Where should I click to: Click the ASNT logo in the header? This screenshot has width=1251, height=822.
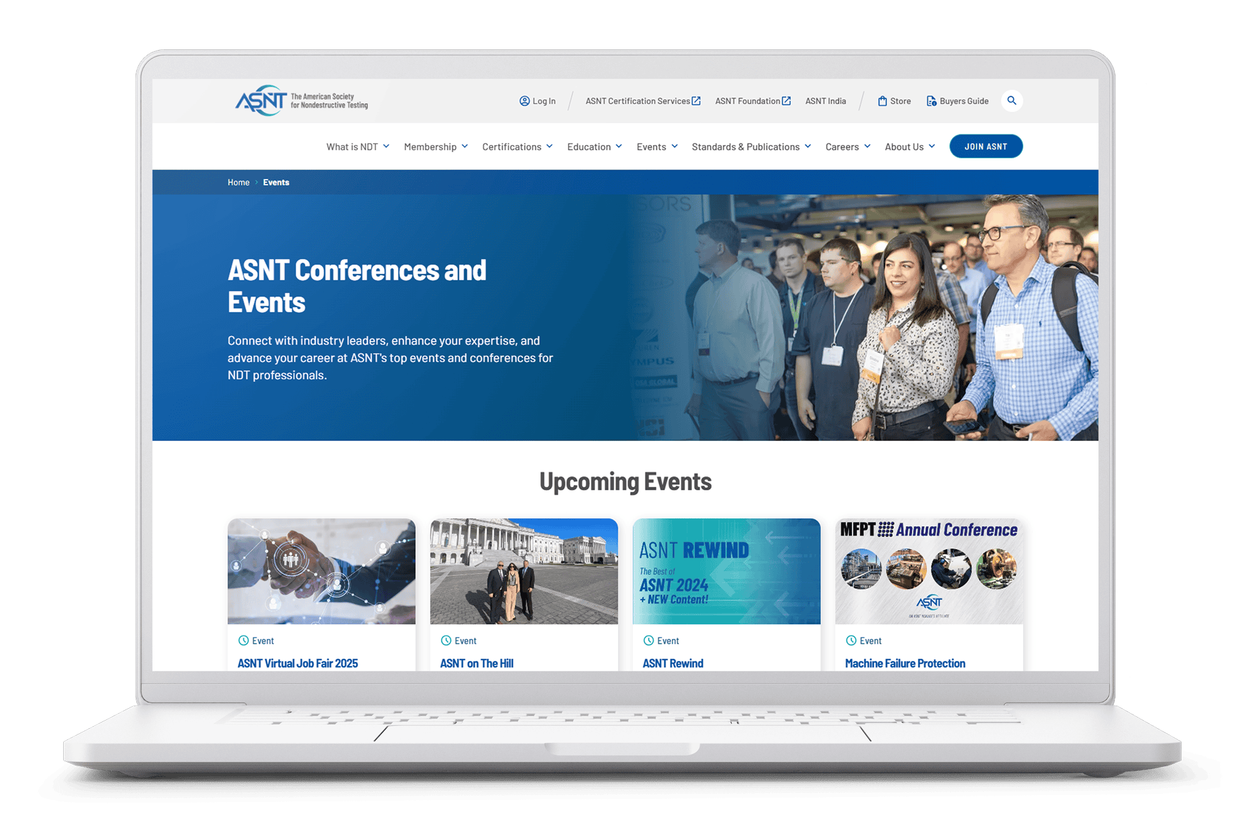click(x=301, y=100)
